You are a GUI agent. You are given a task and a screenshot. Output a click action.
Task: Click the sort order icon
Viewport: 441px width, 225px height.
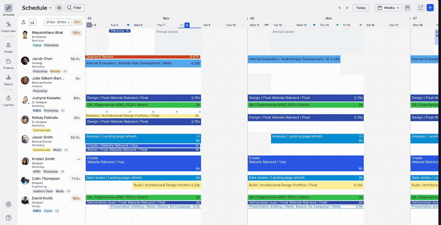pyautogui.click(x=32, y=22)
